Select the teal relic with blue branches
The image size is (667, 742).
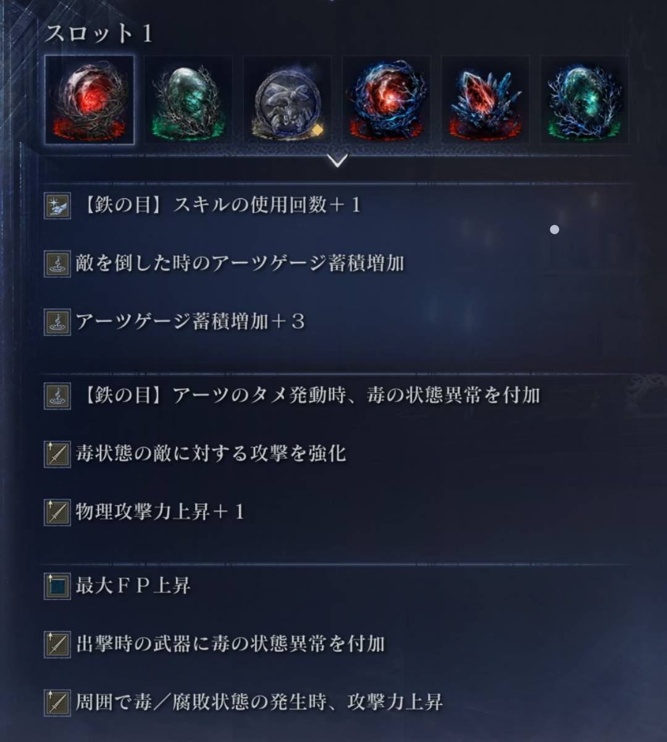(x=584, y=99)
